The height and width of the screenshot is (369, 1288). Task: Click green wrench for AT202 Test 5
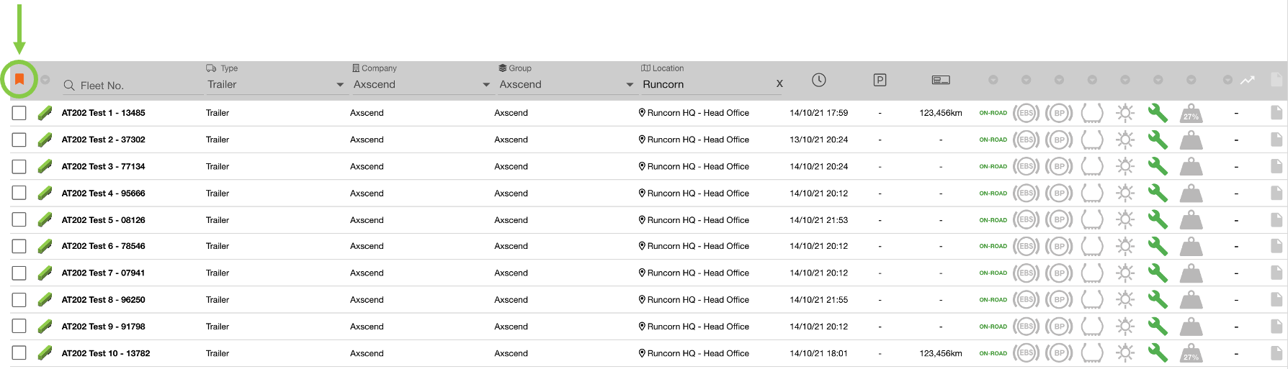[x=1157, y=220]
